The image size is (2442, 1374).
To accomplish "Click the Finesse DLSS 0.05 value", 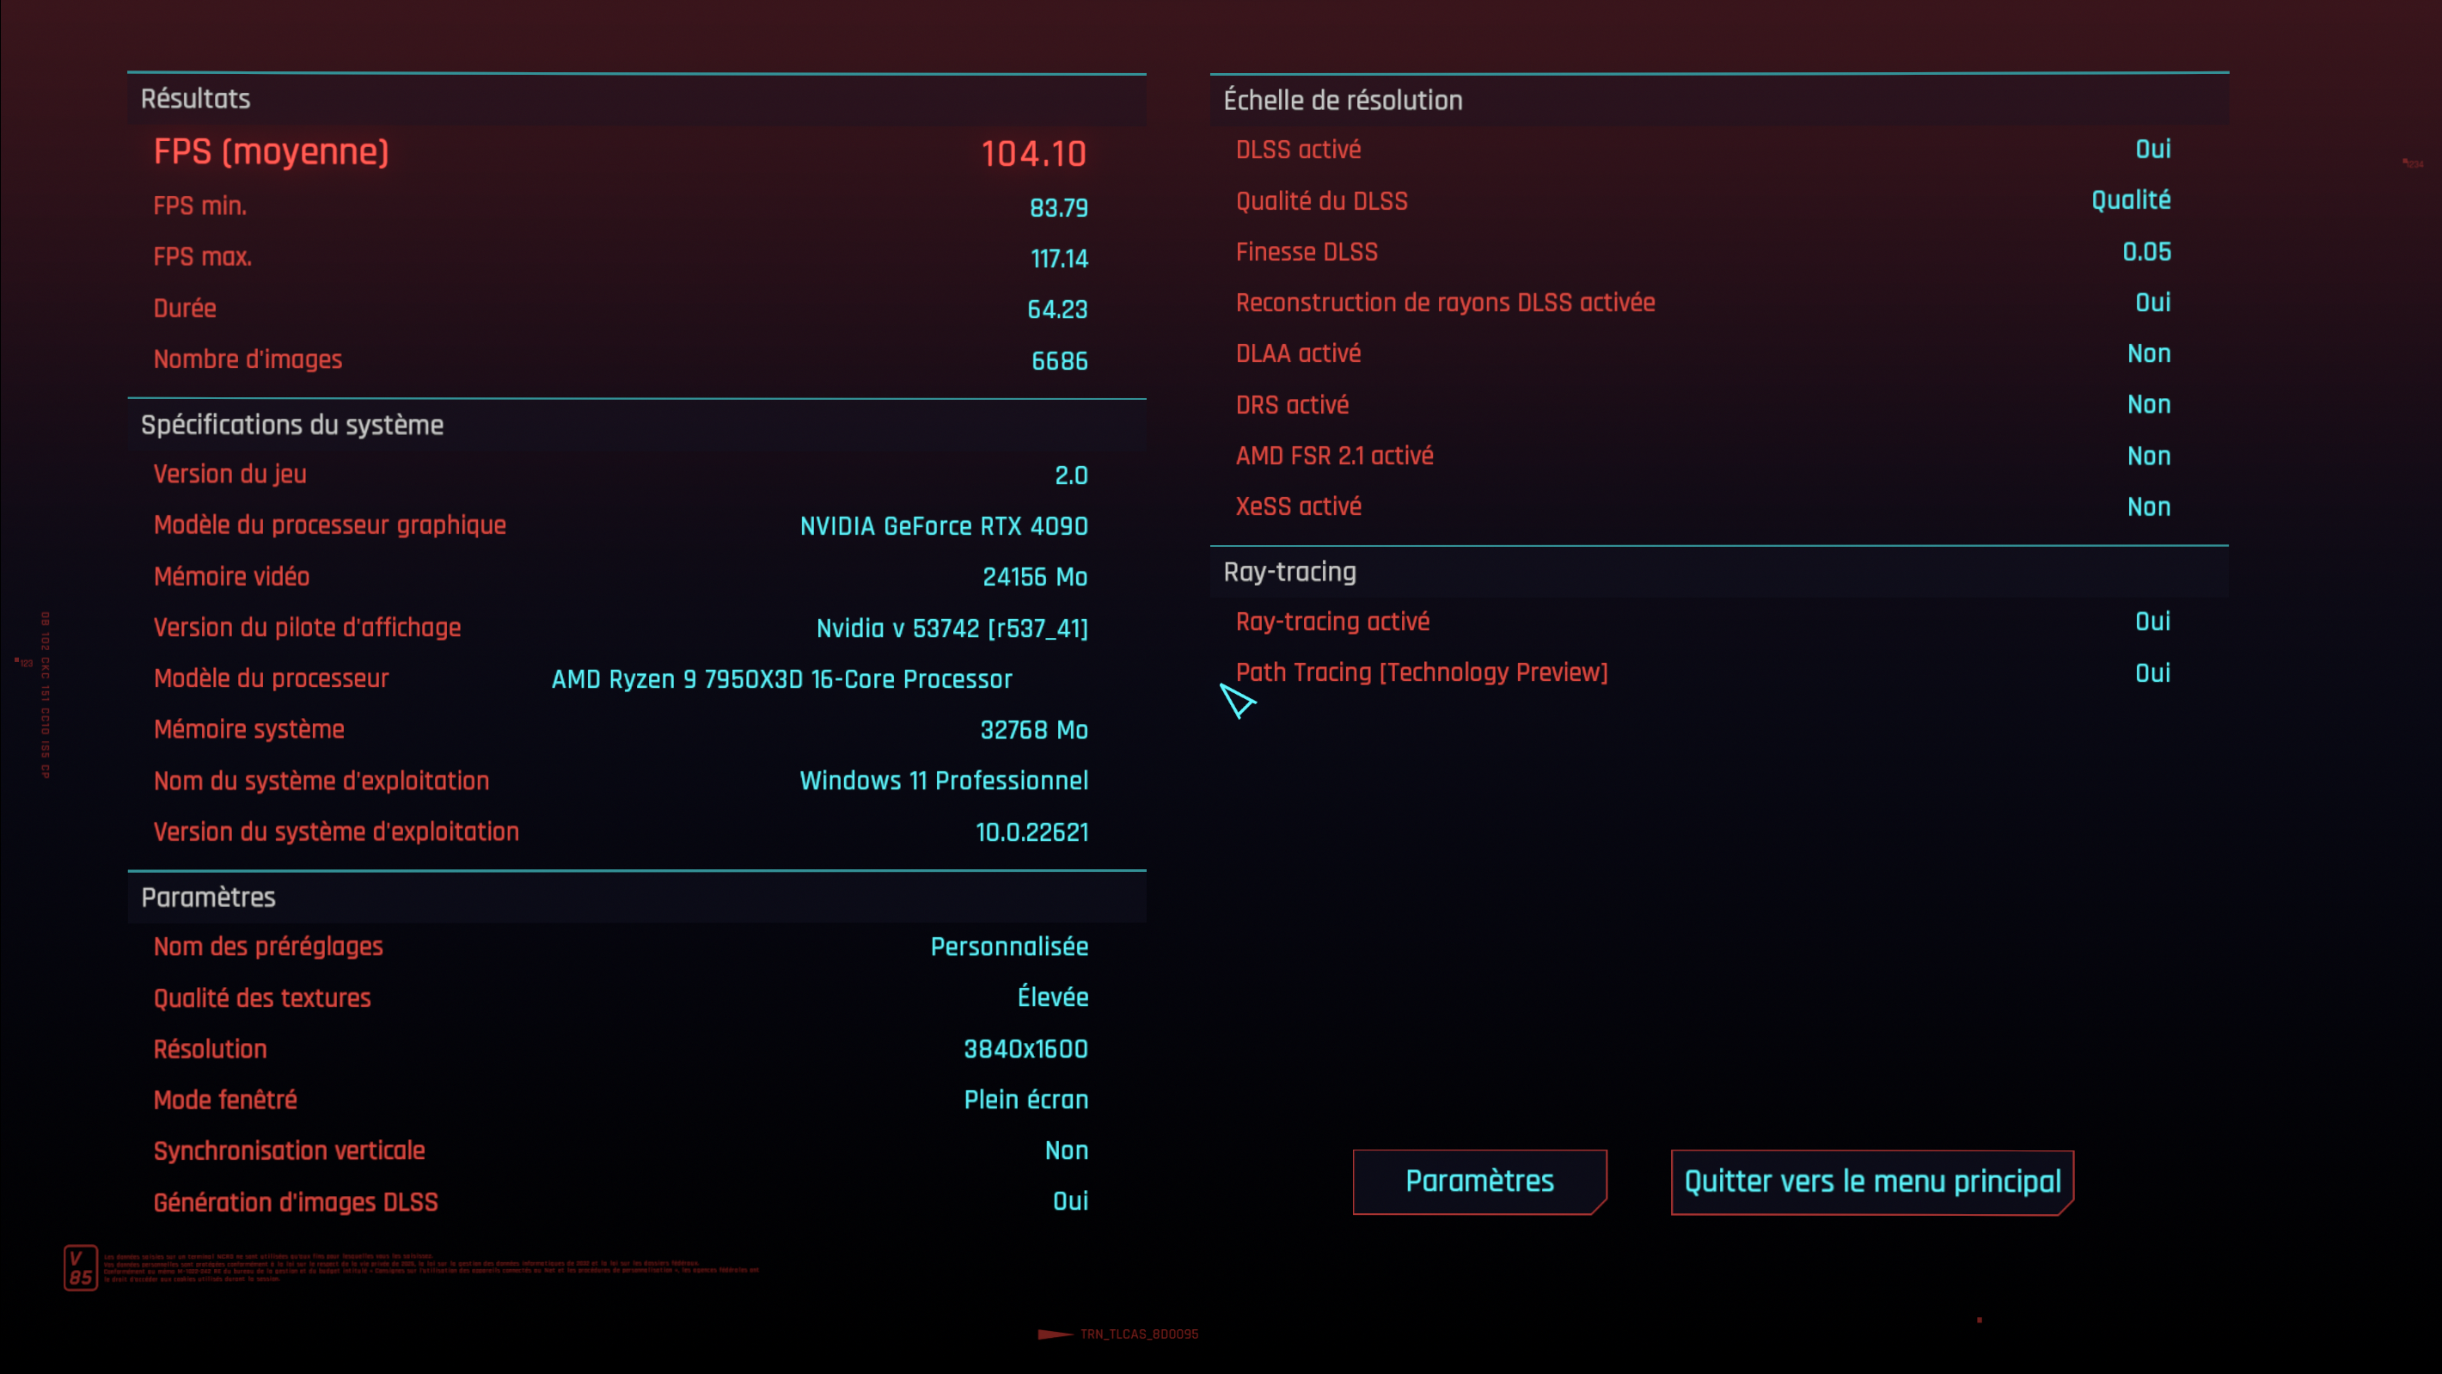I will click(2145, 251).
